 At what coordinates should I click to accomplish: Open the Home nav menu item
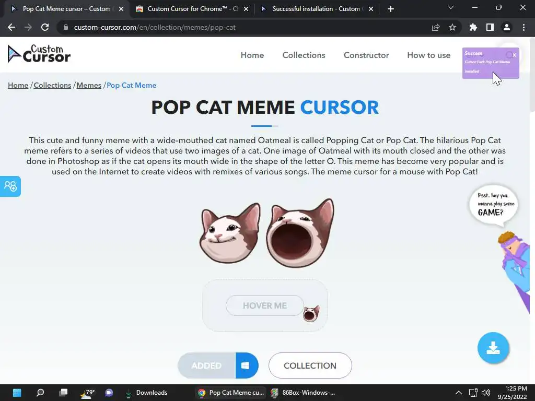click(252, 55)
